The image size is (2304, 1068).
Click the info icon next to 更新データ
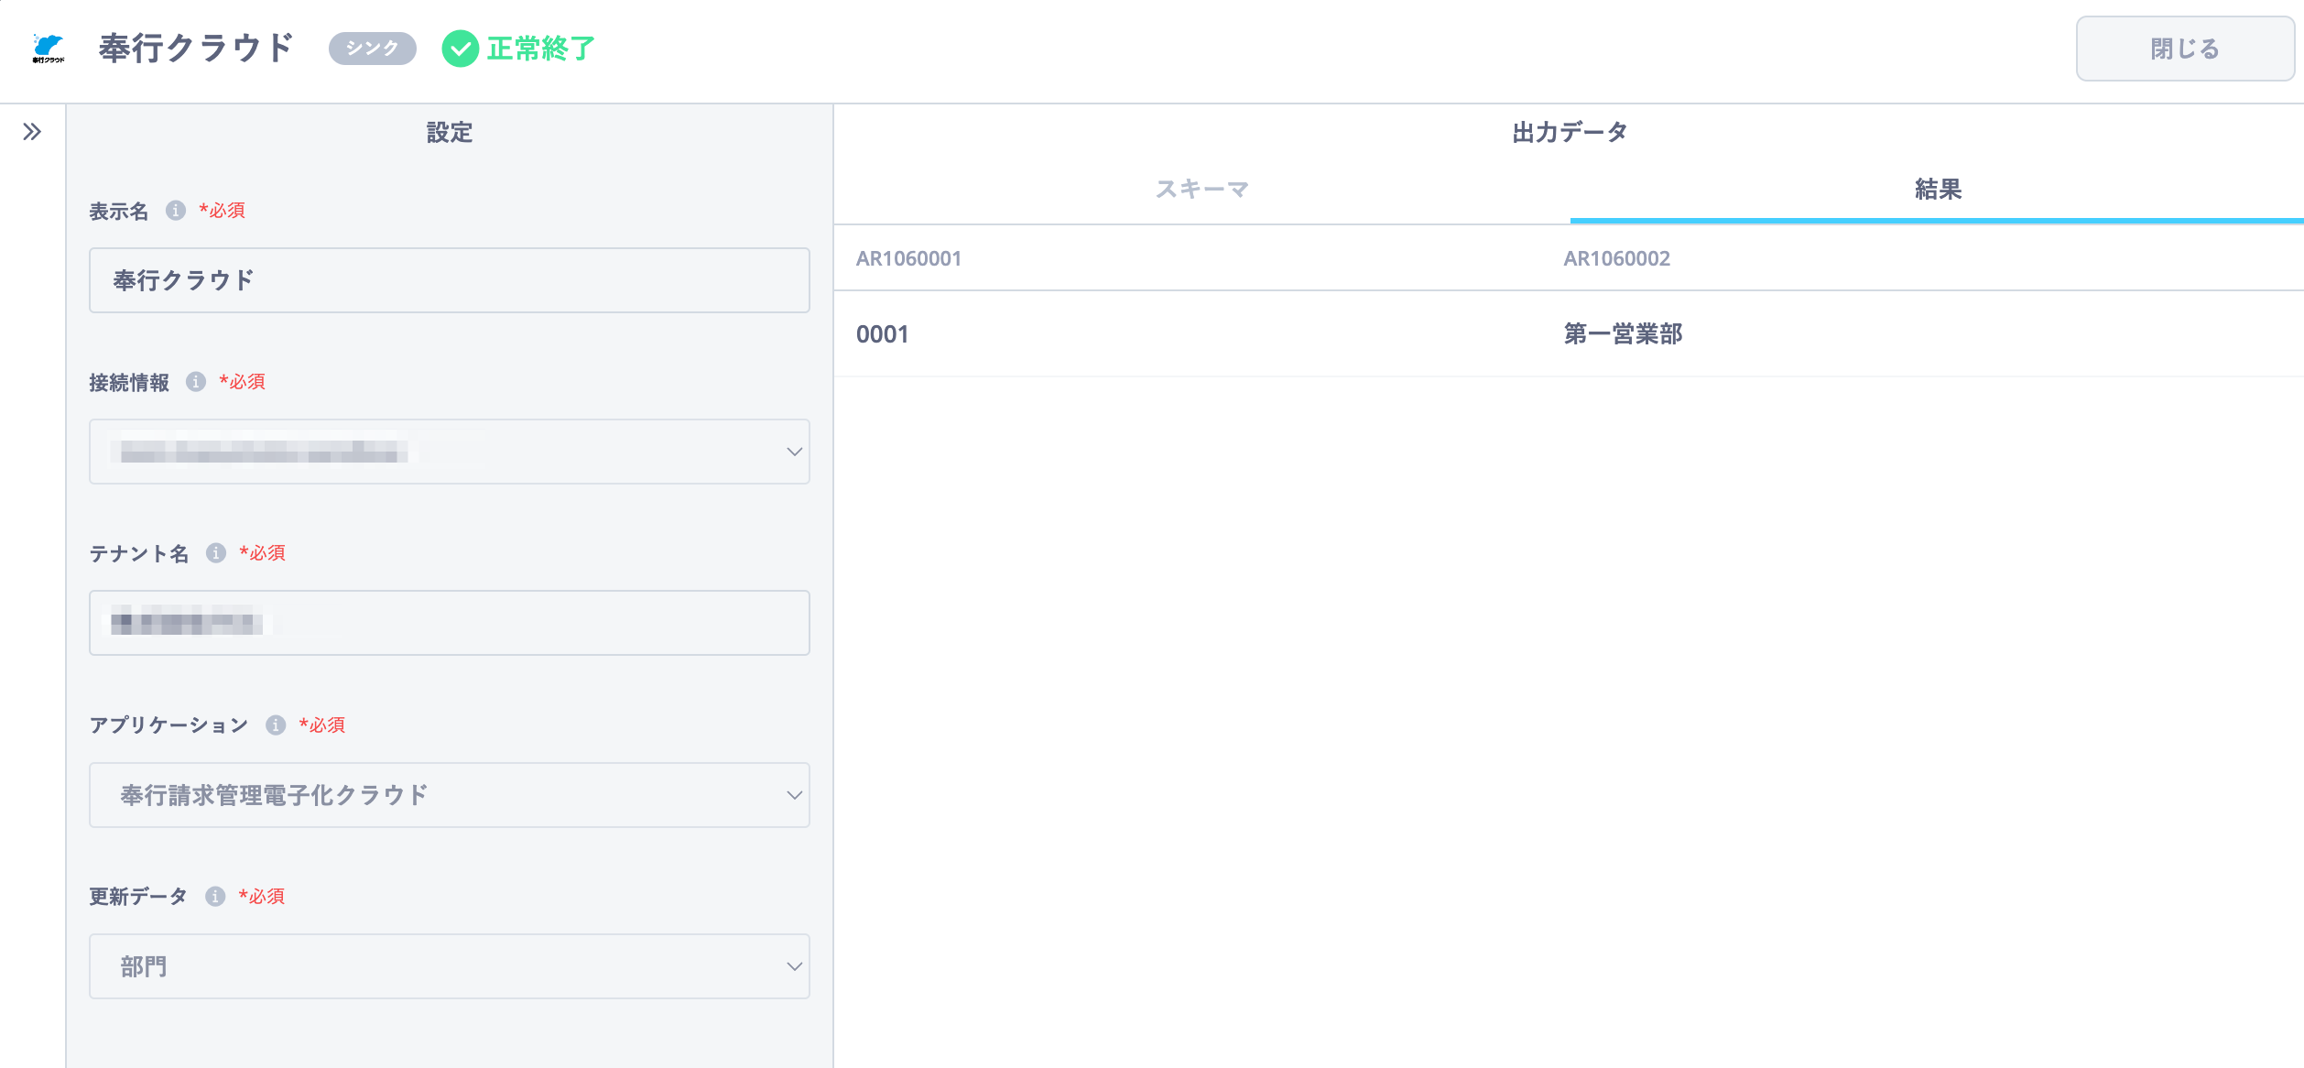click(215, 897)
